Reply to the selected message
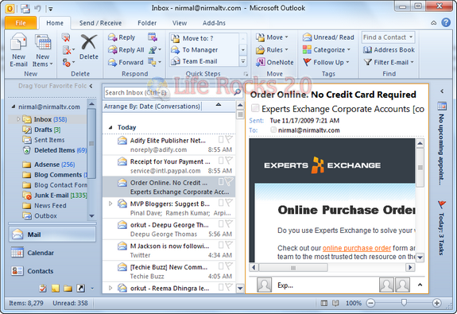This screenshot has width=457, height=314. (x=122, y=37)
